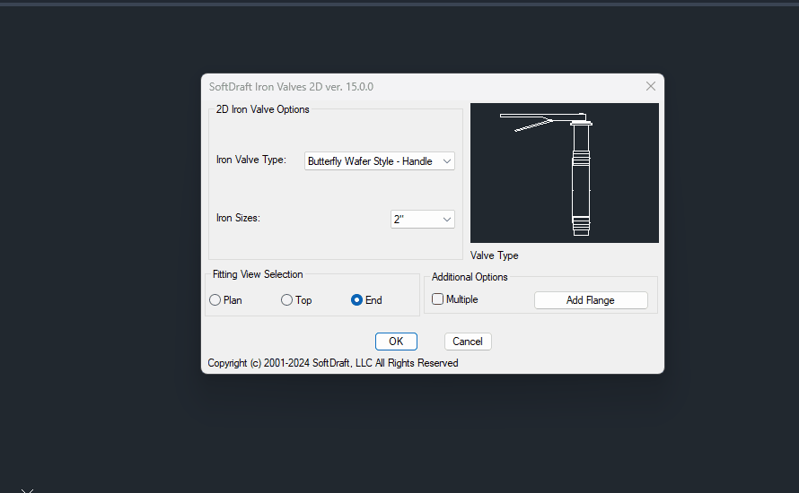Choose the Top fitting view option
This screenshot has width=799, height=493.
click(x=287, y=300)
